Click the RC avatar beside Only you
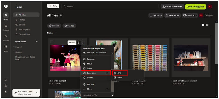219x99 pixels. pyautogui.click(x=201, y=15)
